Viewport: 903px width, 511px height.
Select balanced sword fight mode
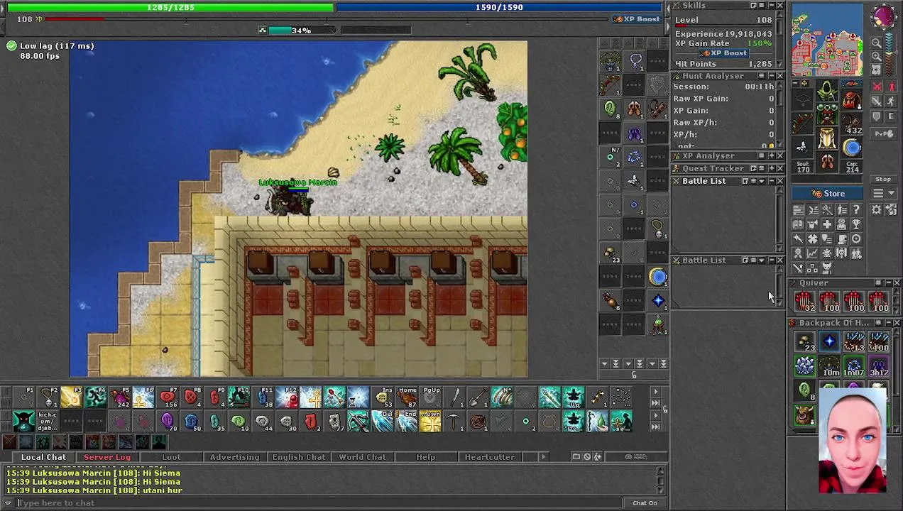coord(877,101)
